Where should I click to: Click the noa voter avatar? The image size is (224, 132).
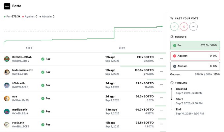tap(7, 98)
